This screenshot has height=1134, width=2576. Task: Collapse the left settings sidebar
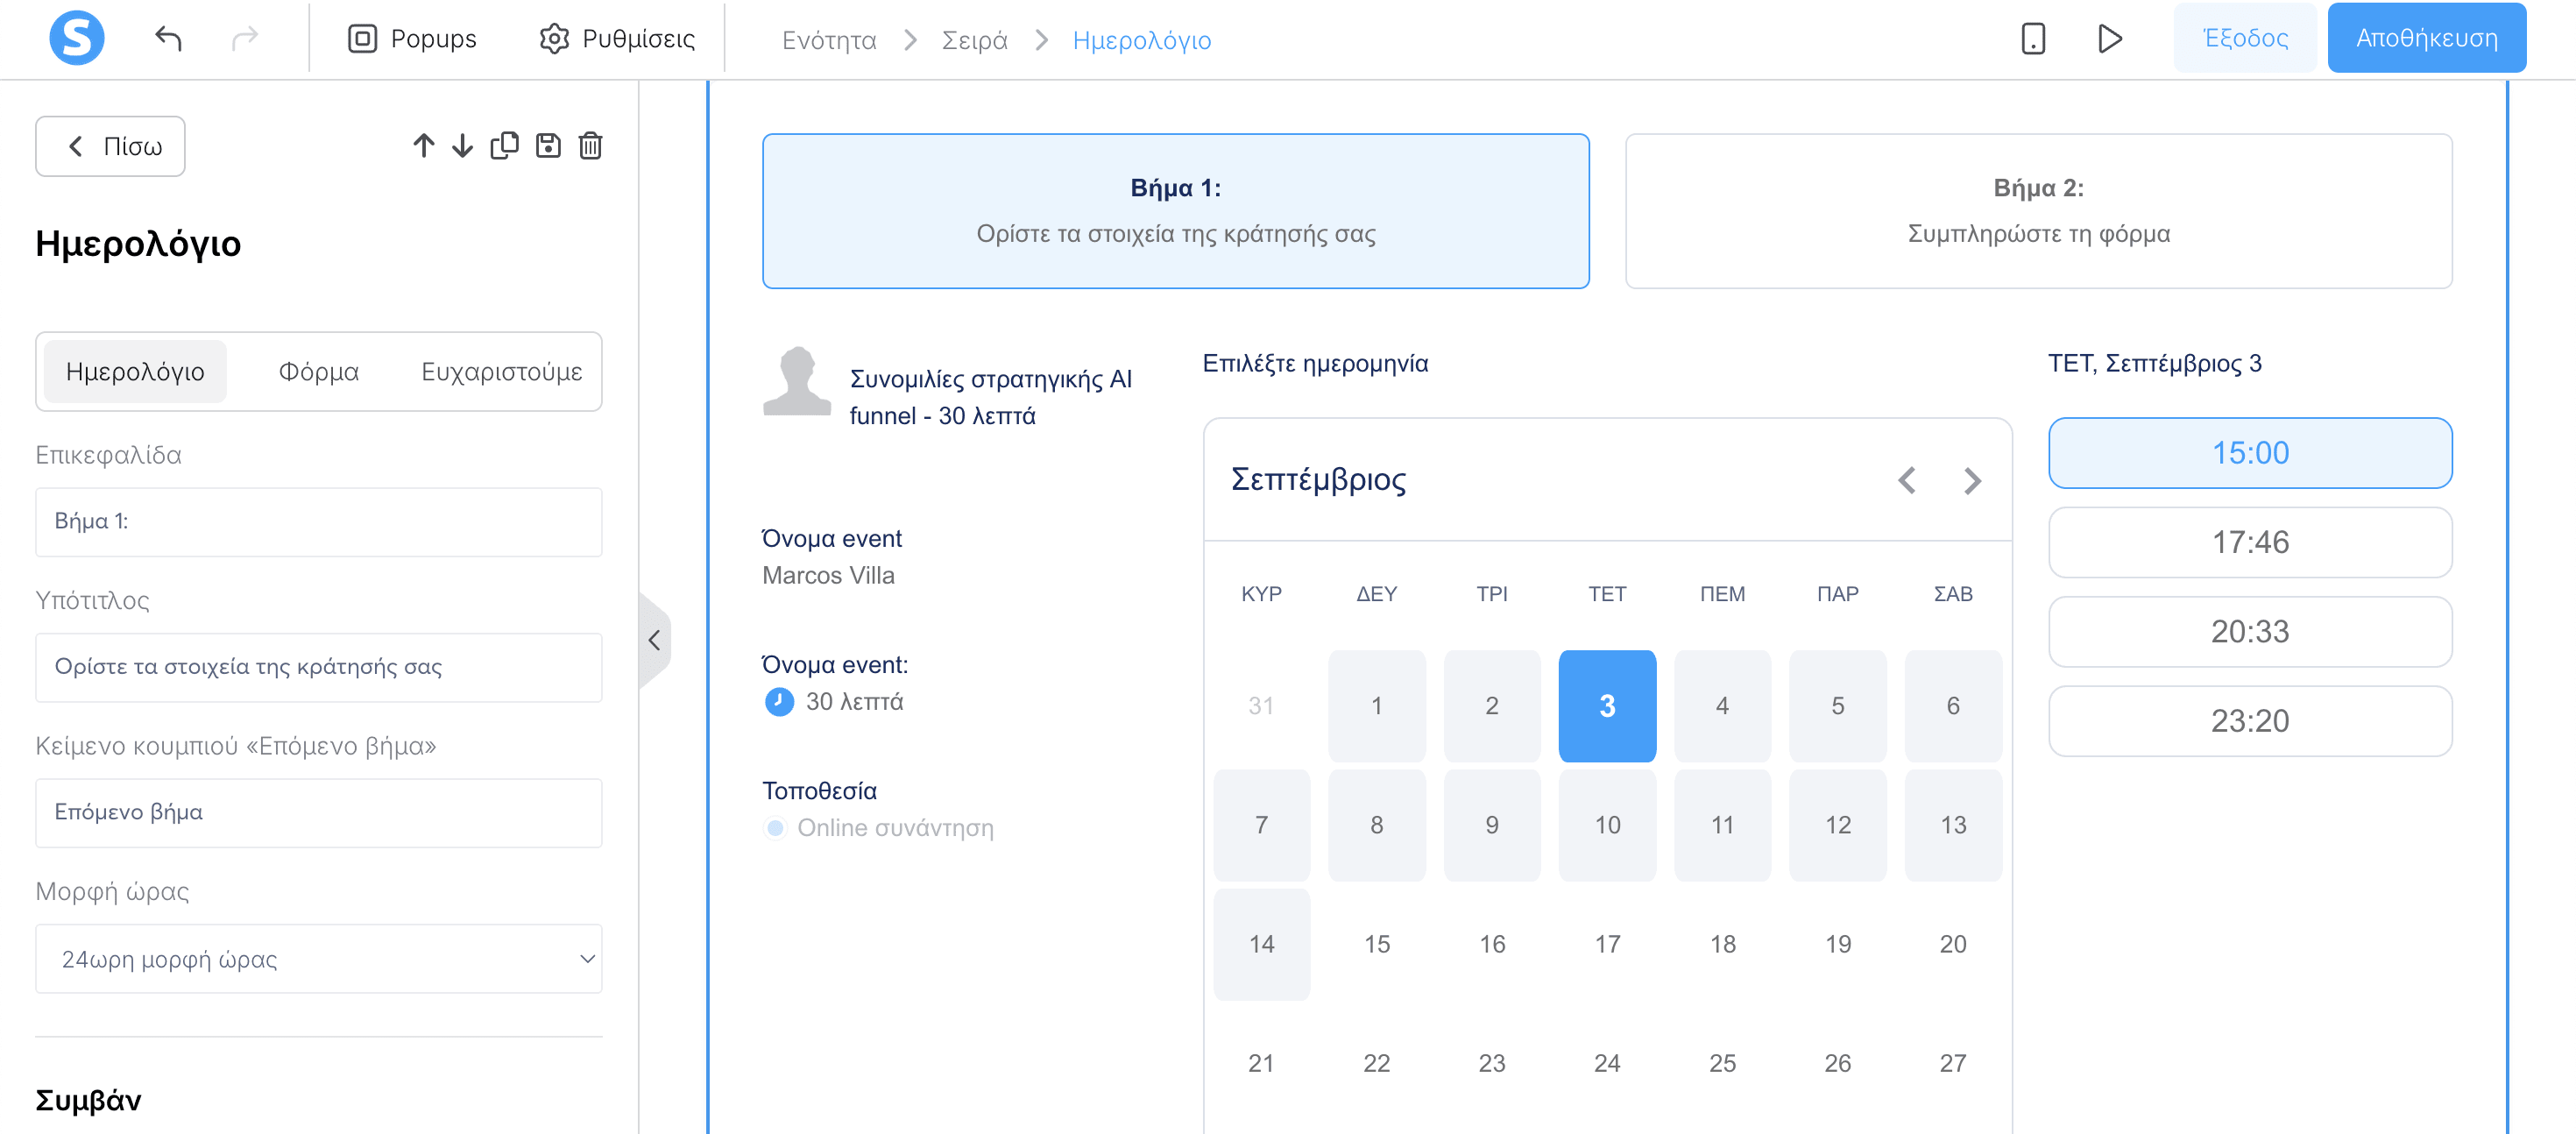point(655,640)
